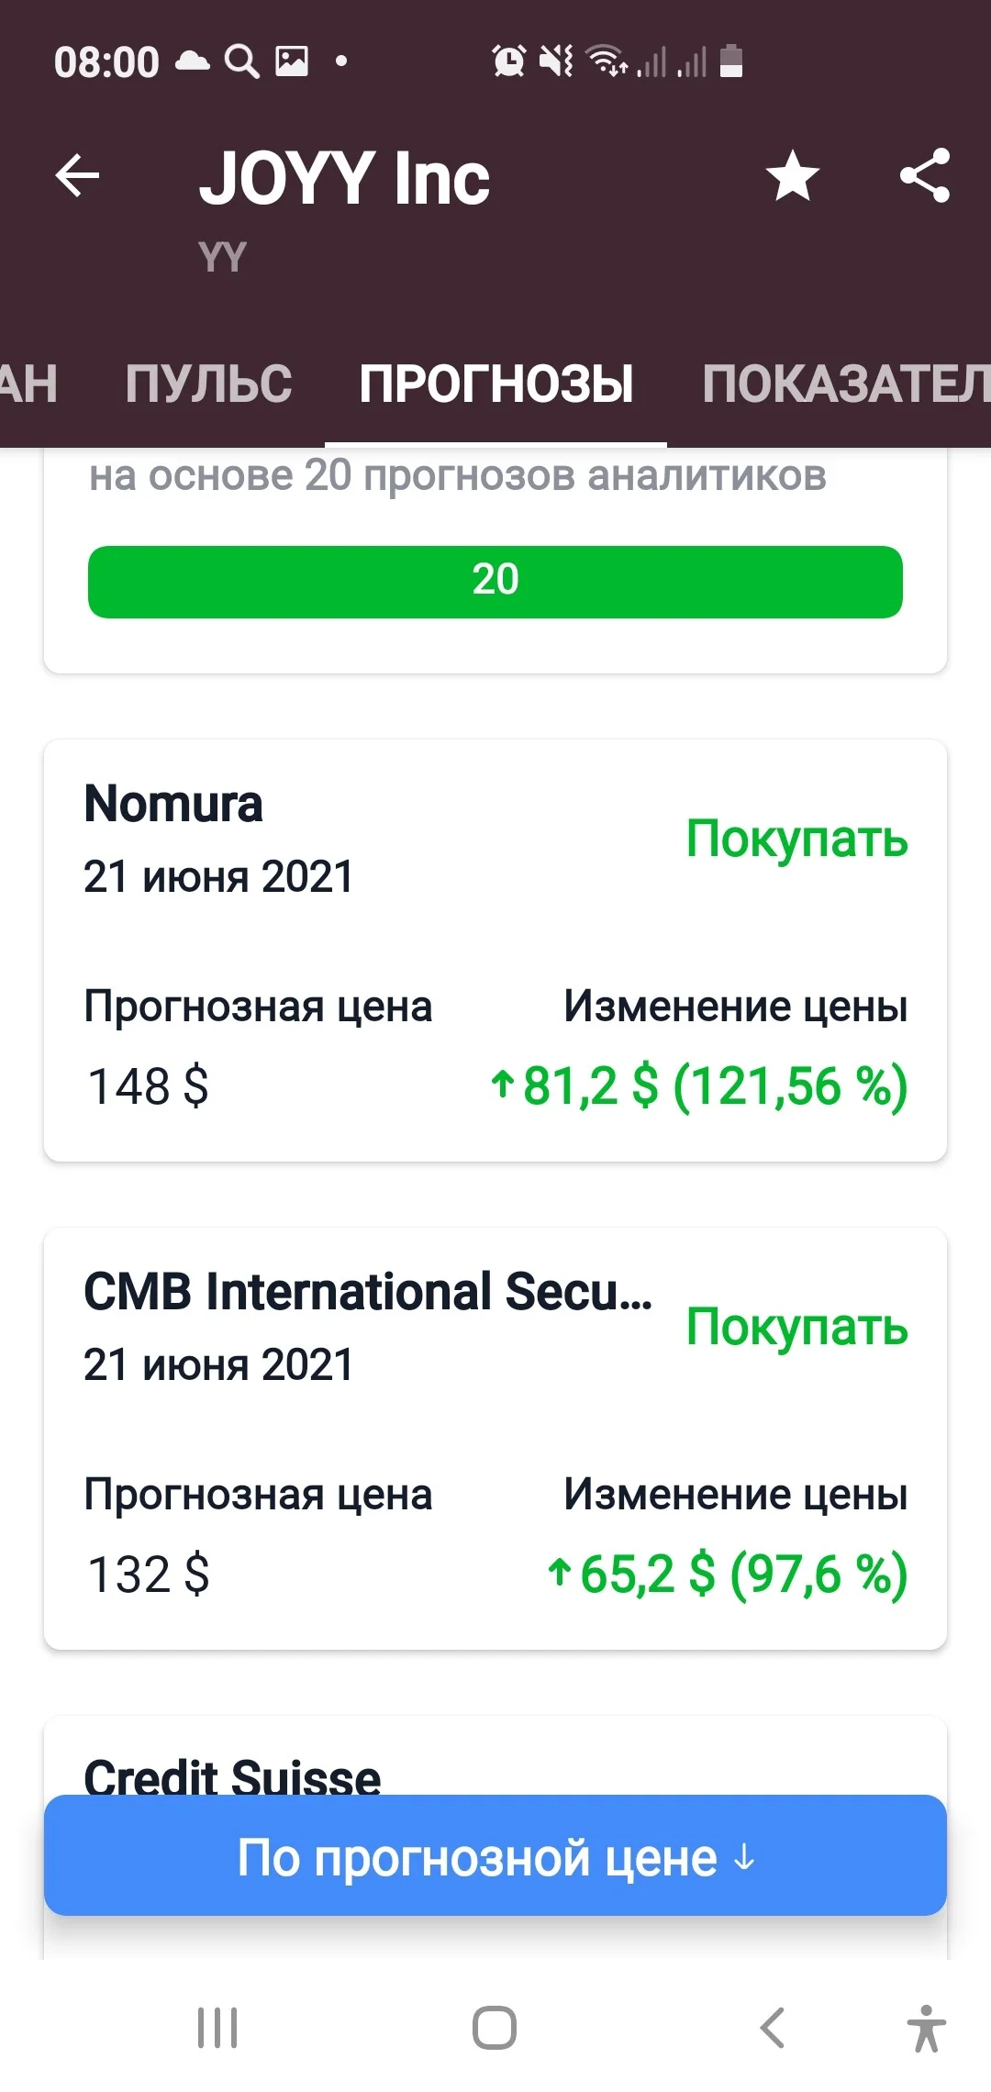Tap the green bar showing 20 buy forecasts
991x2092 pixels.
pyautogui.click(x=495, y=581)
